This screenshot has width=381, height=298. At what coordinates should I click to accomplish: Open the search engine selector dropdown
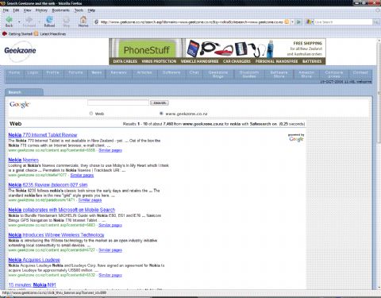(310, 22)
